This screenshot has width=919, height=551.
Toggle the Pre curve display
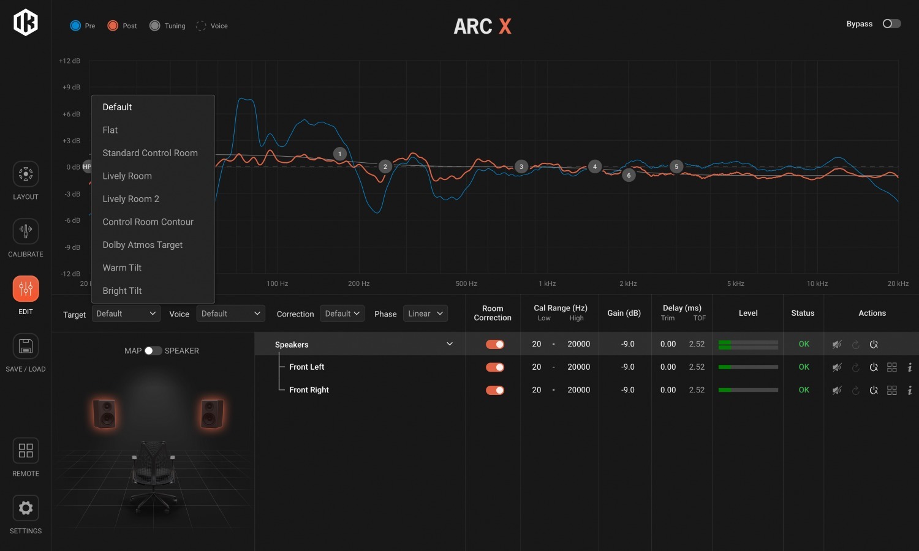point(76,26)
